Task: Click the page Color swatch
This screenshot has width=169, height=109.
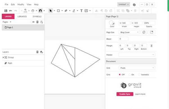Action: coord(112,23)
